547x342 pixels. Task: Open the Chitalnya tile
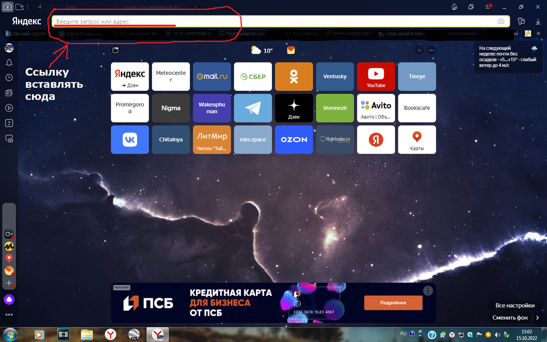pos(171,140)
